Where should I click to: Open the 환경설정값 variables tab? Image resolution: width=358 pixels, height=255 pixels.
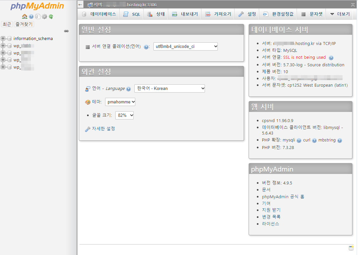[x=278, y=14]
